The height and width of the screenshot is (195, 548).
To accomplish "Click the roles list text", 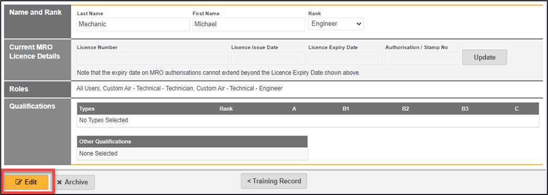I will click(179, 88).
